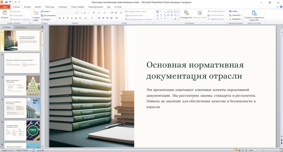Image resolution: width=283 pixels, height=152 pixels.
Task: Click Convert to SmartArt button
Action: click(x=139, y=19)
